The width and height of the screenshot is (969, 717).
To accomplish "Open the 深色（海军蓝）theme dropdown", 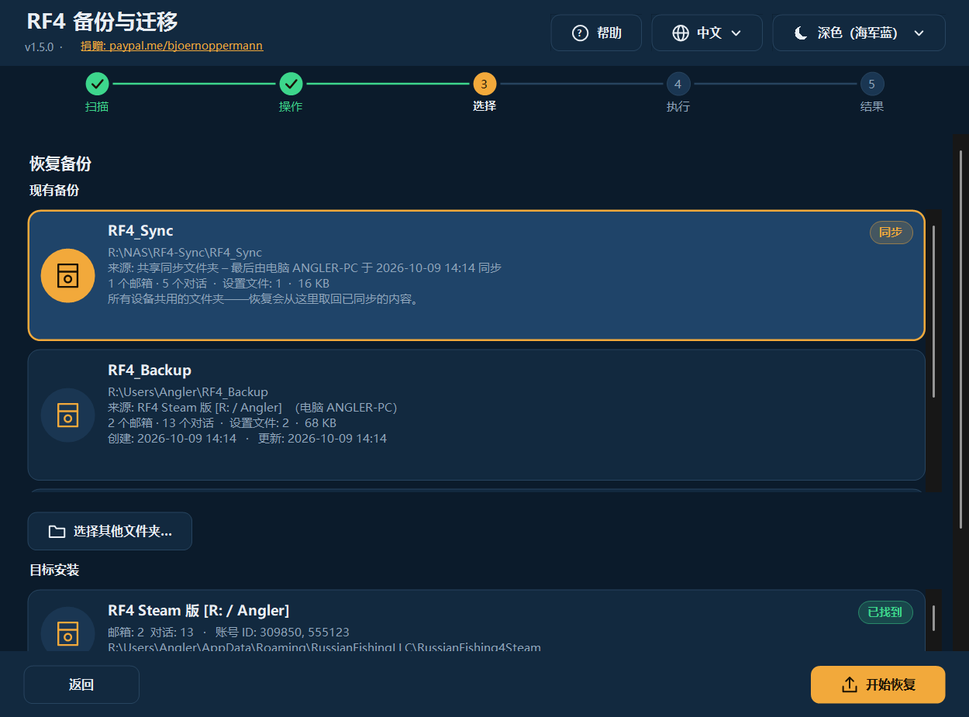I will [859, 33].
